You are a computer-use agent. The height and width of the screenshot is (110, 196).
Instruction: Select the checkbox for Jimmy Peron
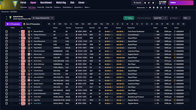pos(7,61)
